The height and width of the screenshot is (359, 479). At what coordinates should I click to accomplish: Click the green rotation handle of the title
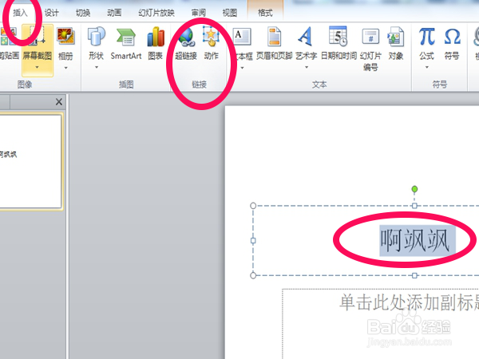click(x=414, y=189)
